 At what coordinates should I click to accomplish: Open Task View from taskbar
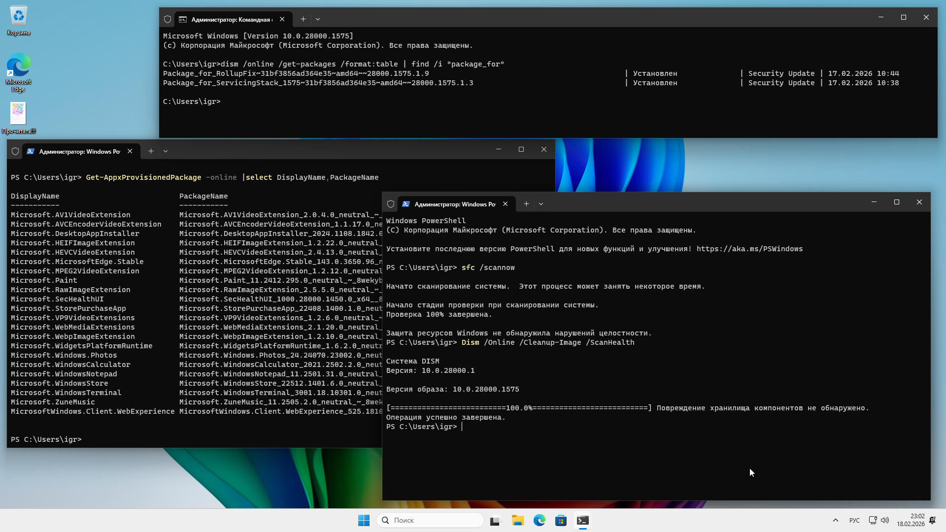point(495,520)
